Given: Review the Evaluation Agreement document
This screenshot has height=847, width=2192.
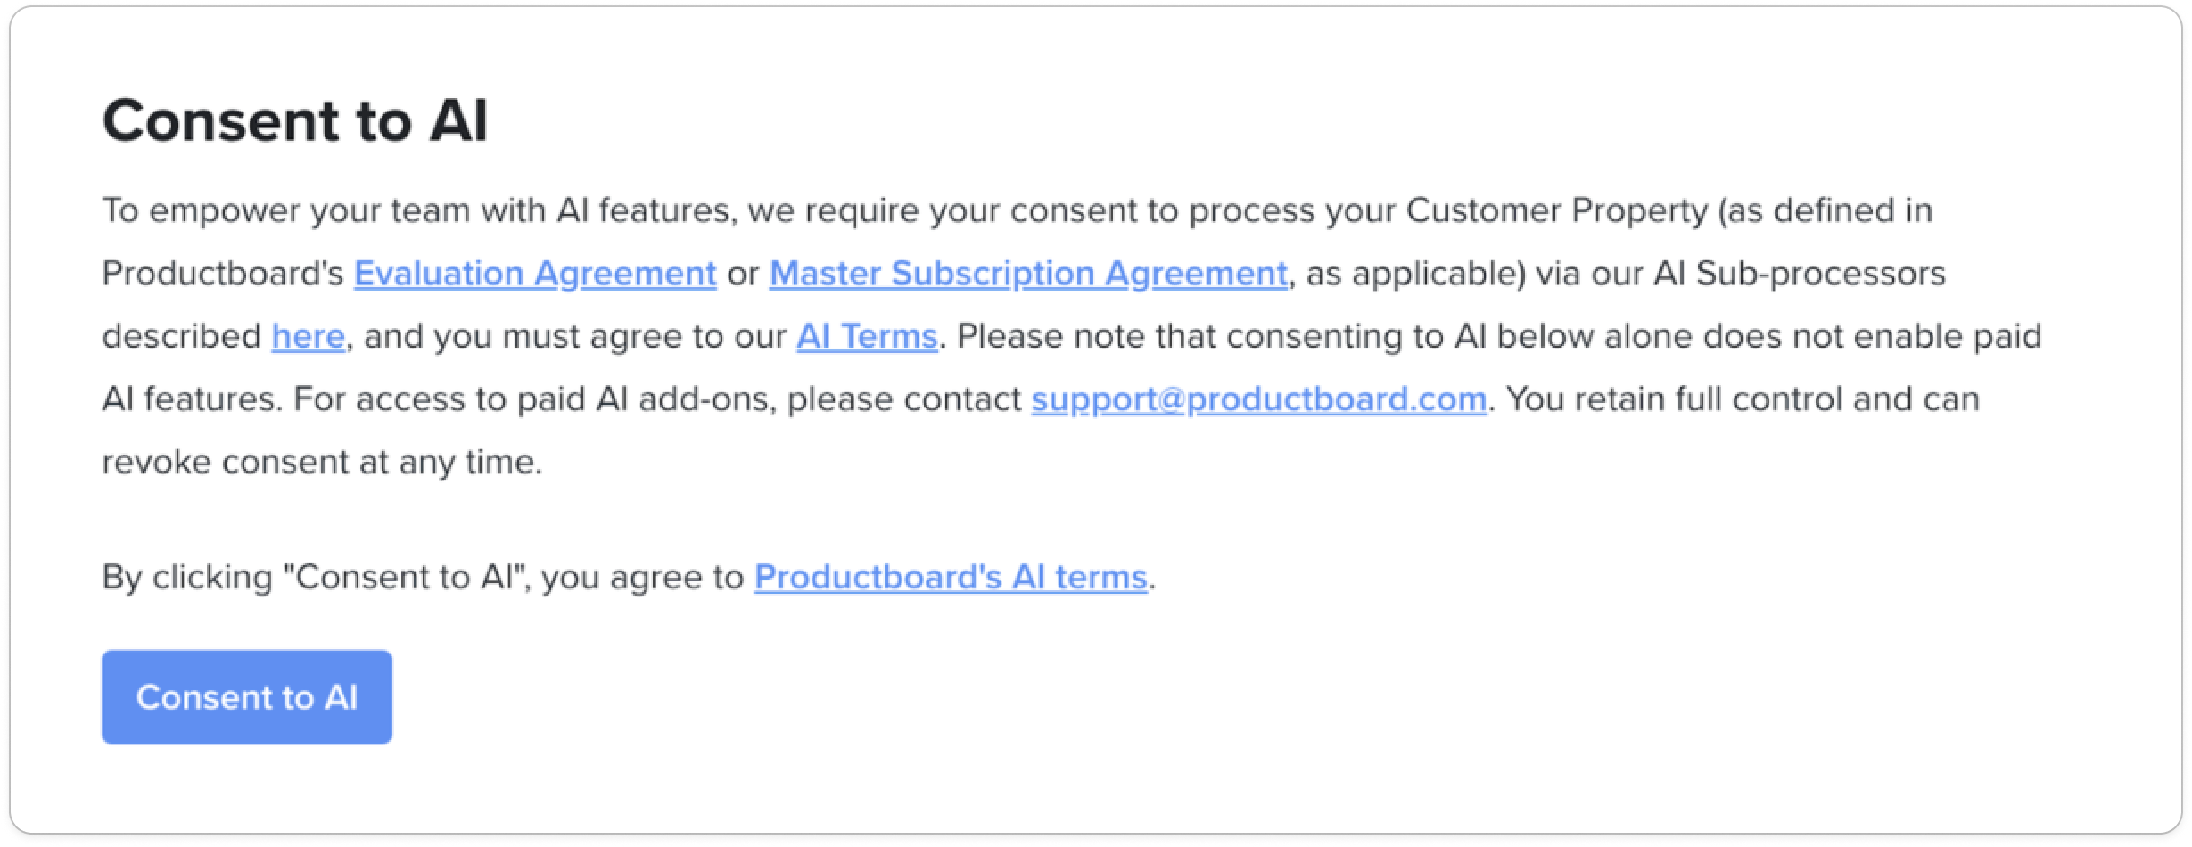Looking at the screenshot, I should pyautogui.click(x=535, y=273).
